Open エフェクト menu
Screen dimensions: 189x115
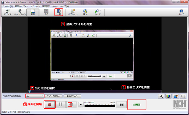click(35, 6)
